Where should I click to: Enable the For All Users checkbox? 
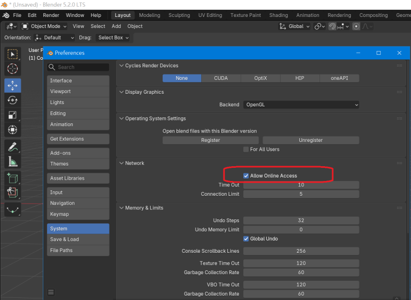(246, 149)
